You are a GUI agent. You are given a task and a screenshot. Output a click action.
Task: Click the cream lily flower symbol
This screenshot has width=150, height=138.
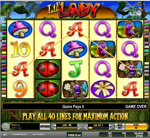click(103, 89)
